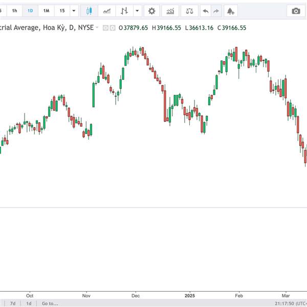Click the Oct label on time axis
The height and width of the screenshot is (307, 307).
tap(30, 295)
